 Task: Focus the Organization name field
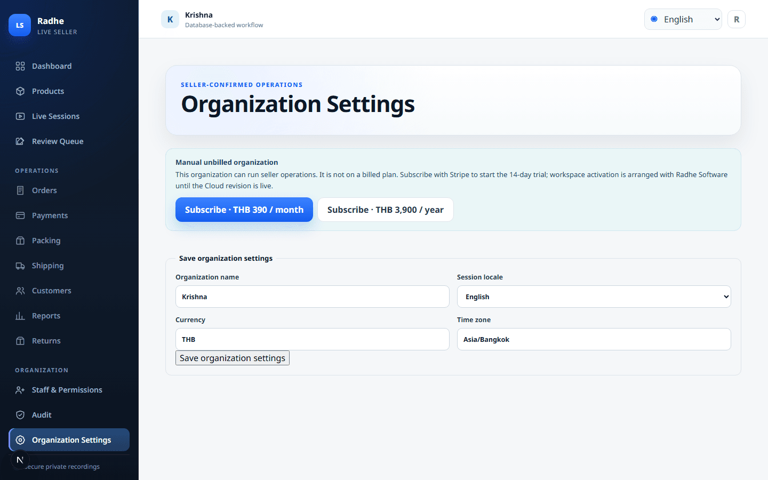tap(313, 297)
